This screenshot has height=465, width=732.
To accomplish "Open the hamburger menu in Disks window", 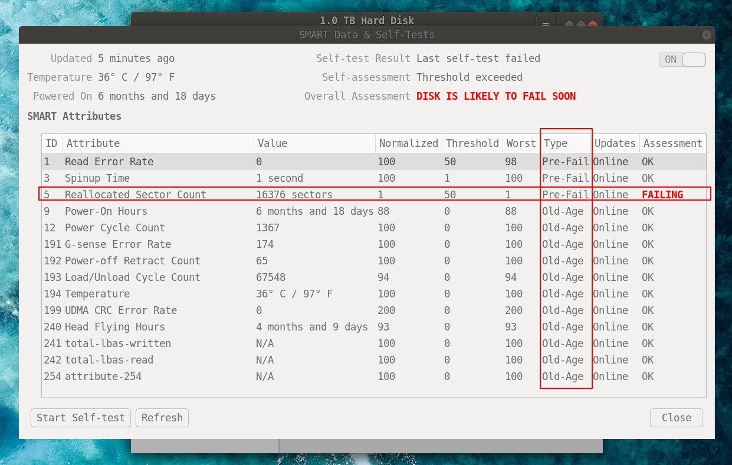I will 545,24.
